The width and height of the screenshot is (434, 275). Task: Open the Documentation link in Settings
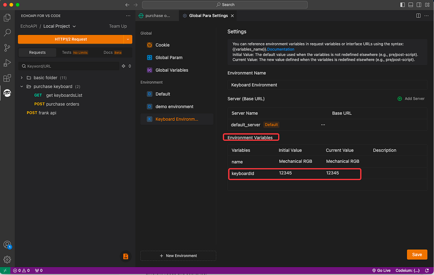click(x=280, y=49)
